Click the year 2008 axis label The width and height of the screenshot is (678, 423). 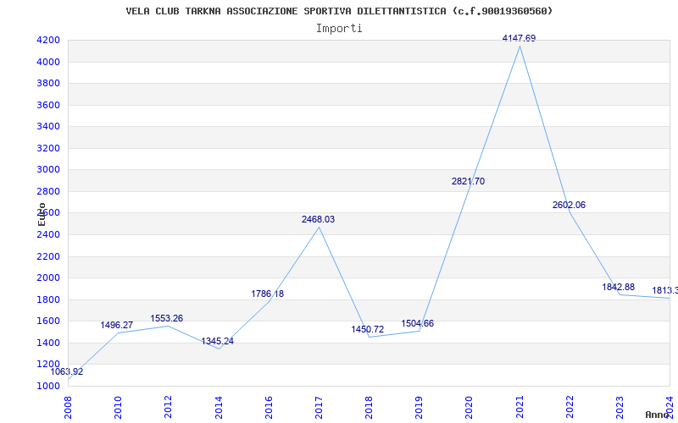[69, 408]
